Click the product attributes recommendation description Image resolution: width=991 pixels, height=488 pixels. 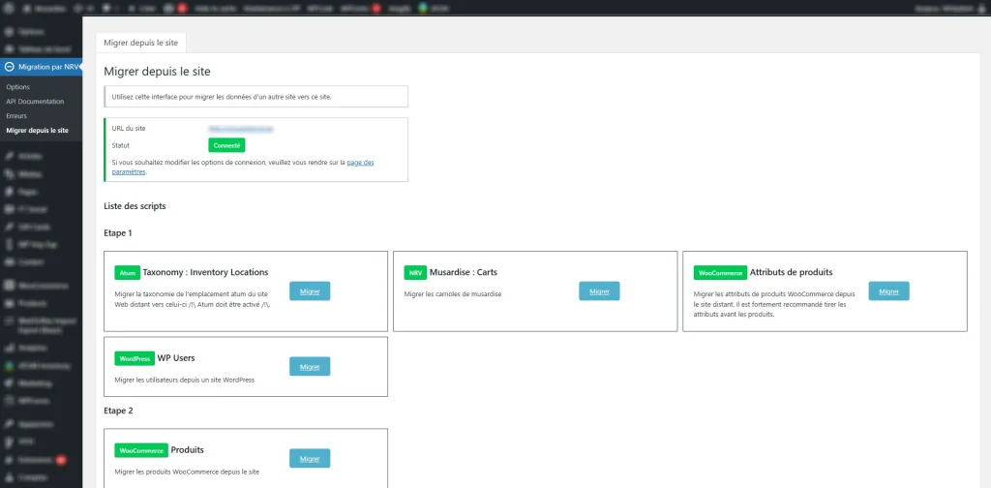coord(774,304)
